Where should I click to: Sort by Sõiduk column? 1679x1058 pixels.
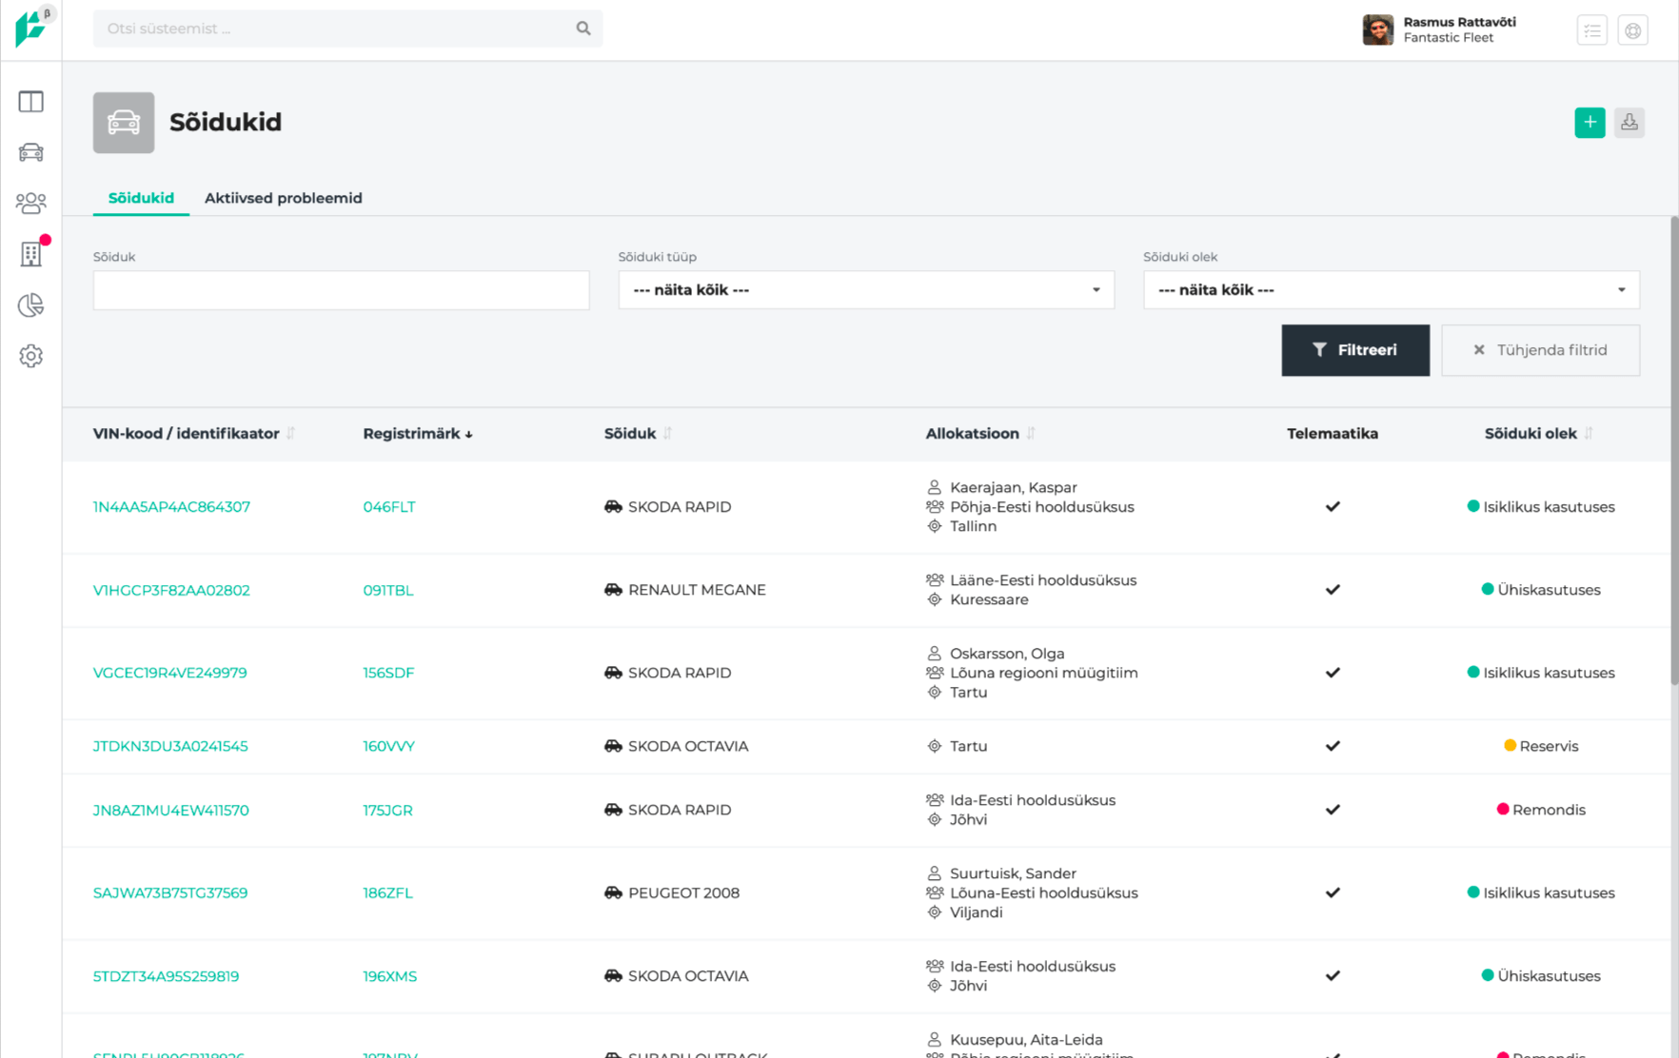(639, 433)
